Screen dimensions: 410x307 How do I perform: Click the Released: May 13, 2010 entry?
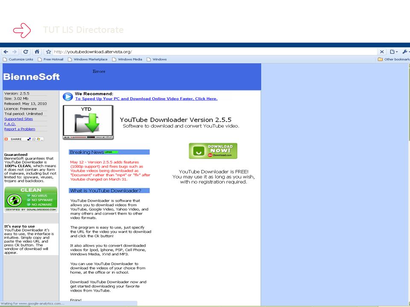25,103
